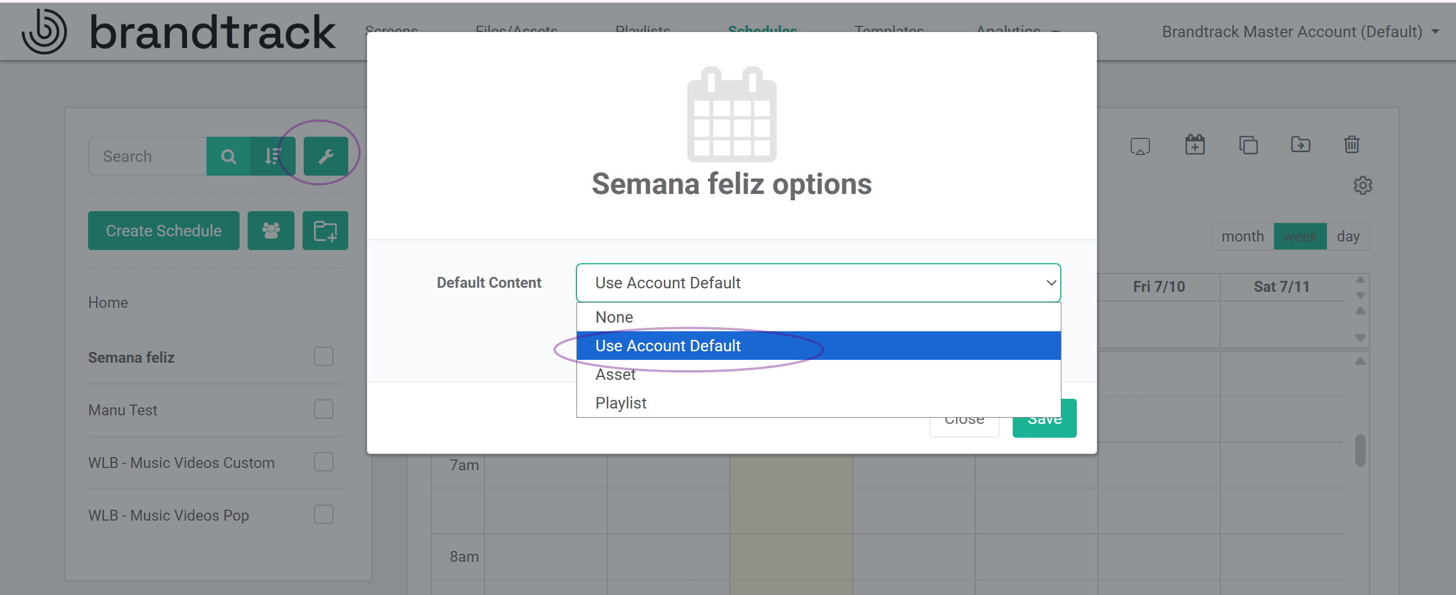The width and height of the screenshot is (1456, 595).
Task: Select None in the dropdown list
Action: 818,317
